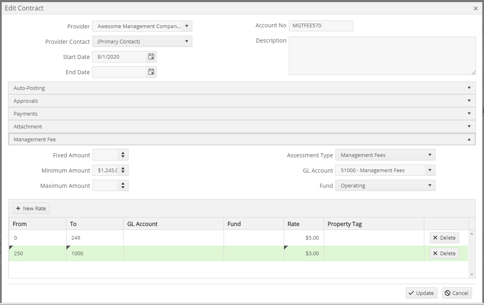Viewport: 484px width, 305px height.
Task: Select the From cell showing 0
Action: pyautogui.click(x=37, y=238)
